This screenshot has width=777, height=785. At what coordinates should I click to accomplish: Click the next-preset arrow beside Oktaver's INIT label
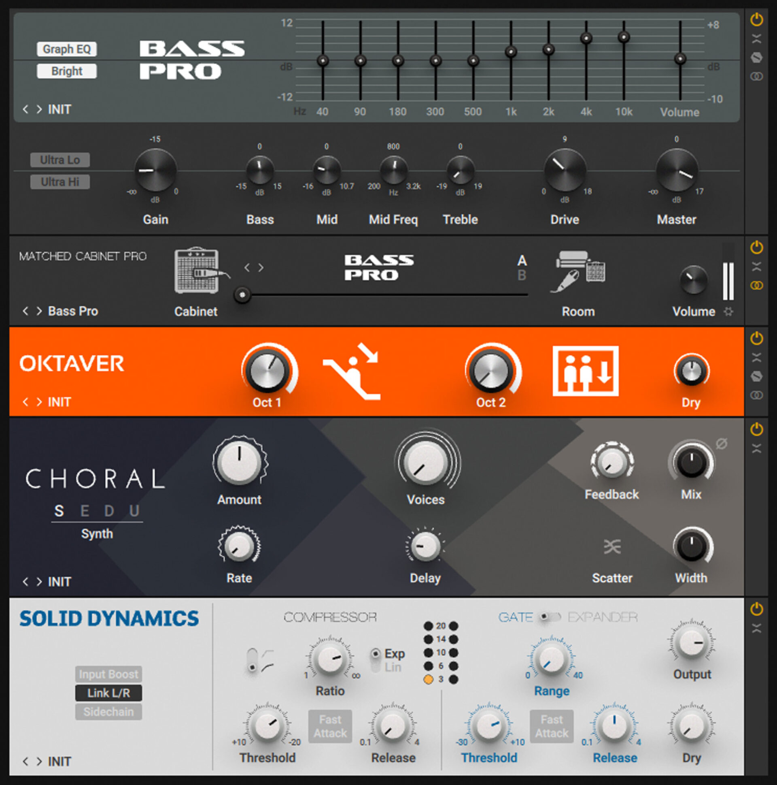point(40,402)
